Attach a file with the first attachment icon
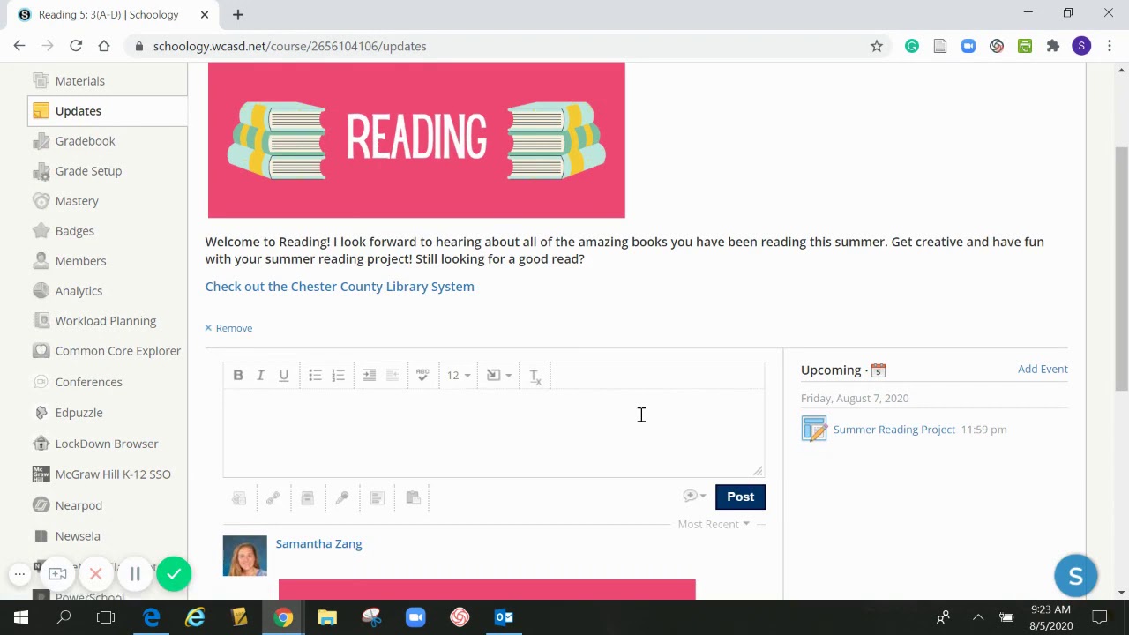The image size is (1129, 635). 239,498
